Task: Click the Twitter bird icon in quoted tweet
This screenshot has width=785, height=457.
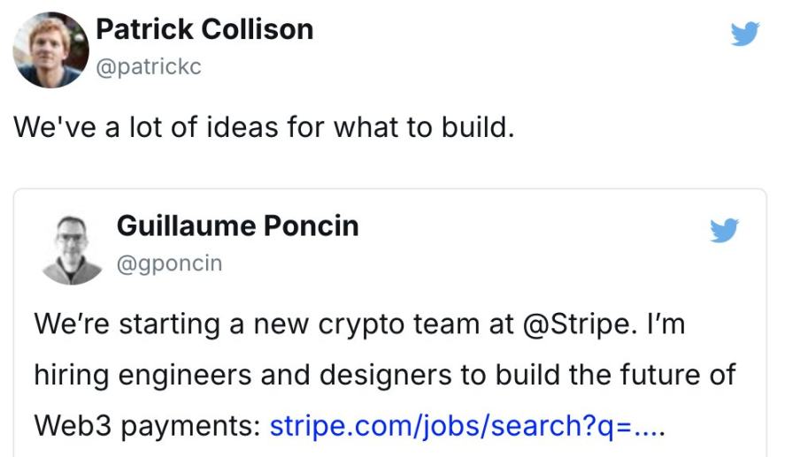Action: (x=724, y=231)
